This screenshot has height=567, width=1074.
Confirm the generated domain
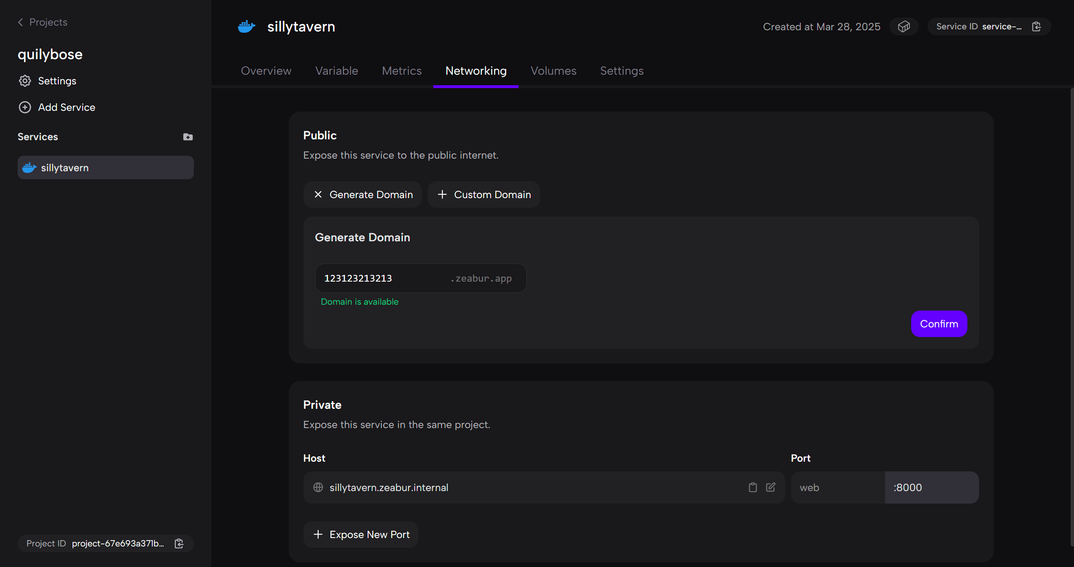(939, 324)
